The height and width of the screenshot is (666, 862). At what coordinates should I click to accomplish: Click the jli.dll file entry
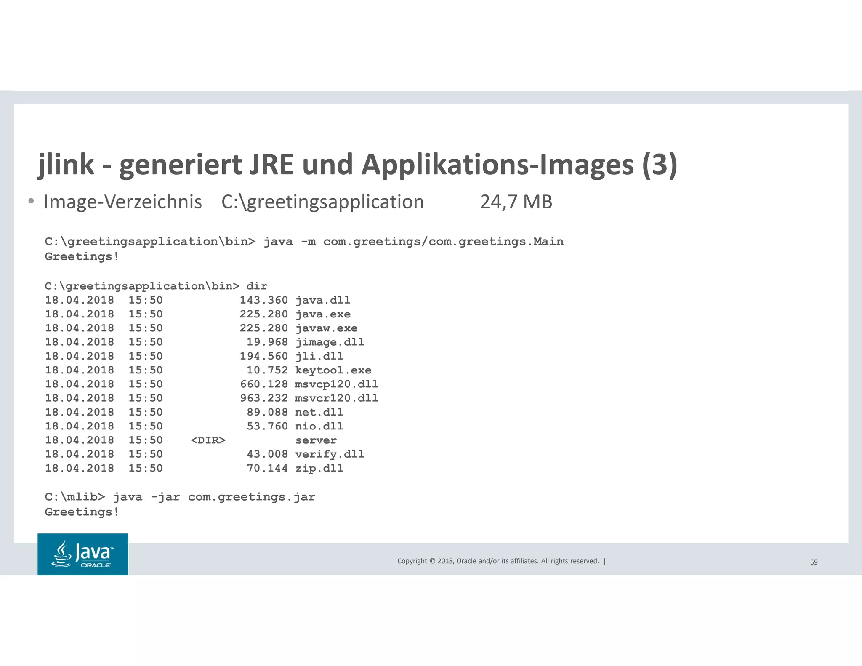pos(319,356)
